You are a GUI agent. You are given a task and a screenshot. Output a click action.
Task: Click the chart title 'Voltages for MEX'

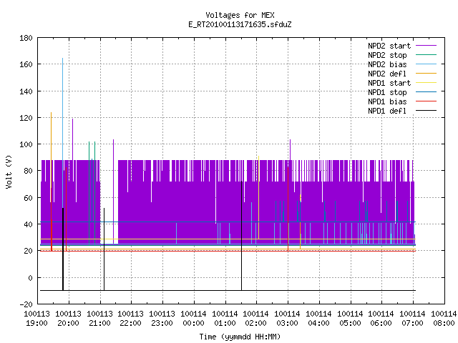click(x=240, y=15)
